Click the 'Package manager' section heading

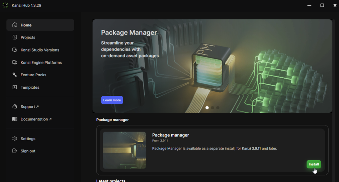112,120
